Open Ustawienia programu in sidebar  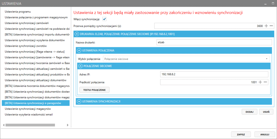pos(18,12)
